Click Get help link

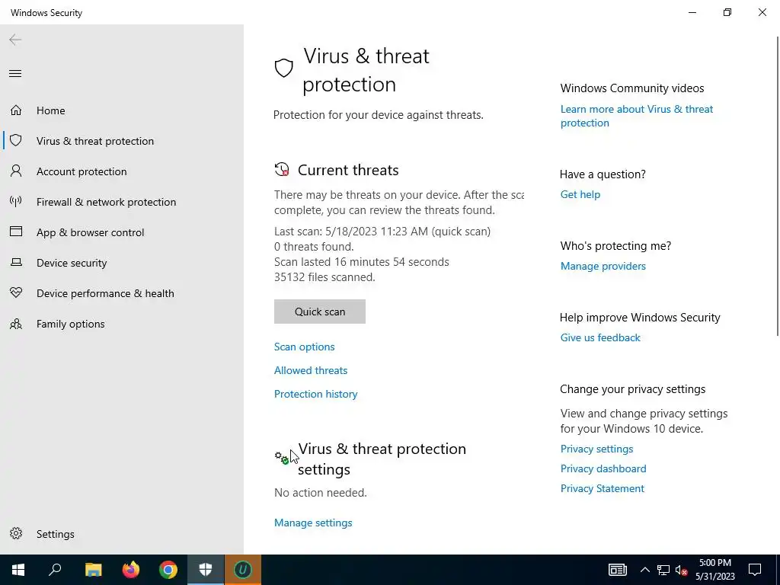[580, 194]
